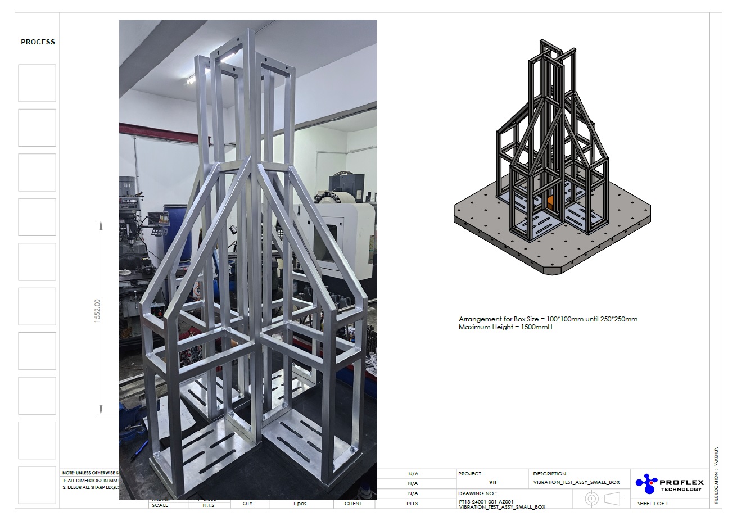737x521 pixels.
Task: Click the Proflex Technology logo icon
Action: tap(646, 483)
